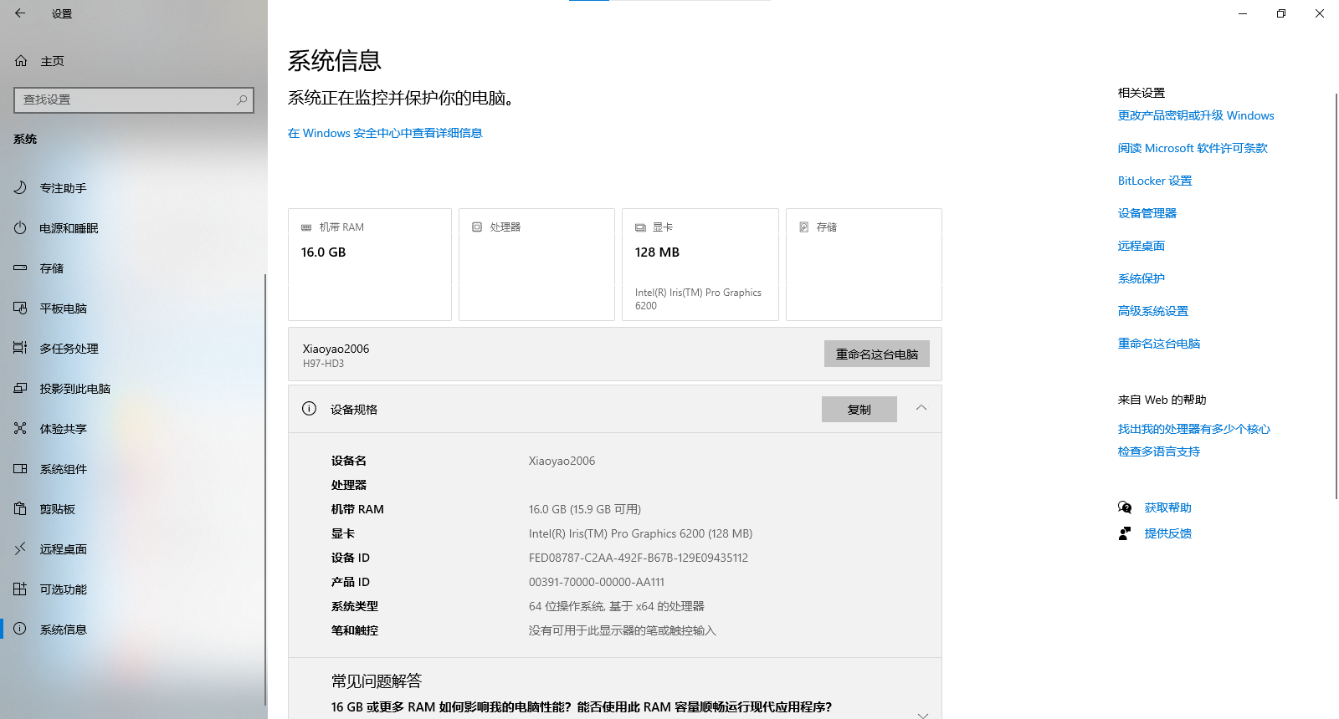
Task: Click the 重命名这台电脑 button
Action: pos(877,354)
